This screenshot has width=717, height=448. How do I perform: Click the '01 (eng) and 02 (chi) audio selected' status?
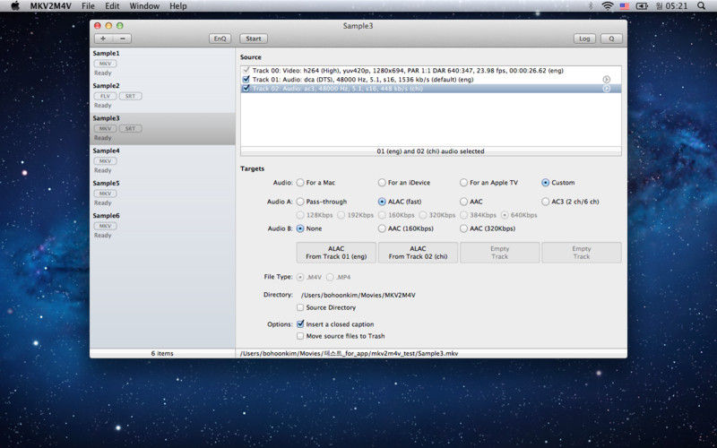(x=430, y=151)
